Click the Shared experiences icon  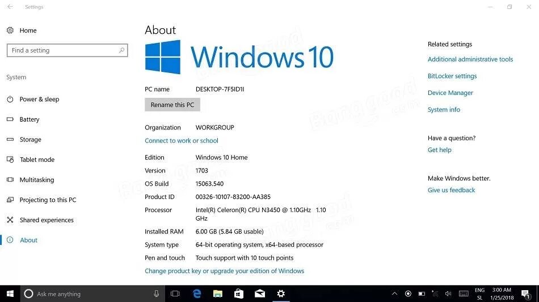point(10,220)
